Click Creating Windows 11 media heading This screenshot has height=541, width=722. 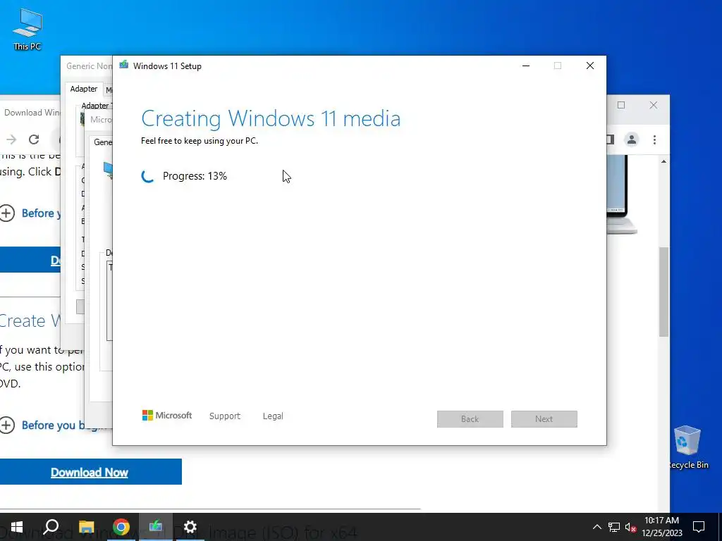click(x=271, y=118)
